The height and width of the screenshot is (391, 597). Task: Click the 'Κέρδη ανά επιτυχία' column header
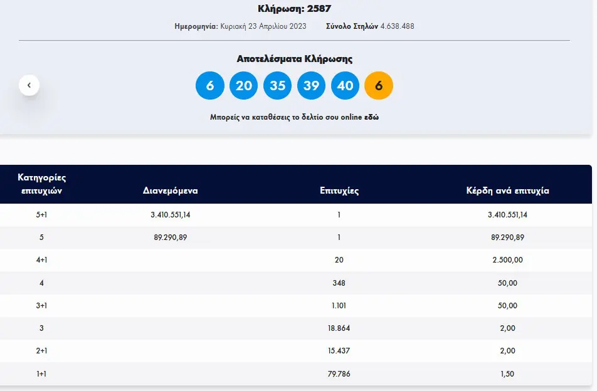click(x=507, y=190)
